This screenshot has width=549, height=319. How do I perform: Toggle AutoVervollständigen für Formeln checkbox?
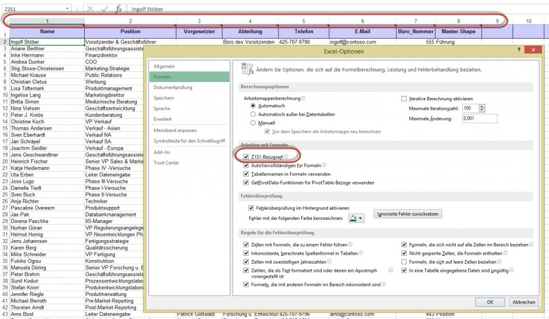pos(246,165)
